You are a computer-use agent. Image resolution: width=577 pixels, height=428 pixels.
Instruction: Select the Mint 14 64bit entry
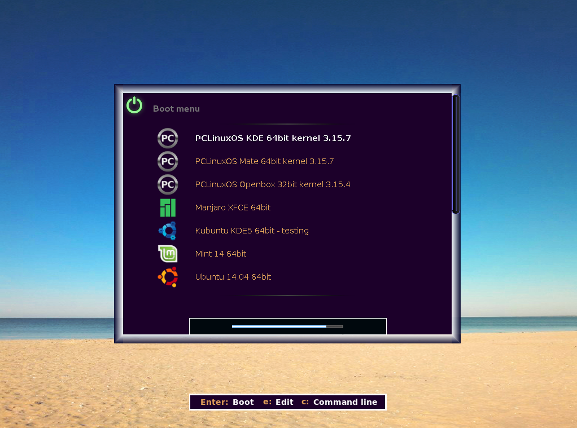tap(220, 254)
